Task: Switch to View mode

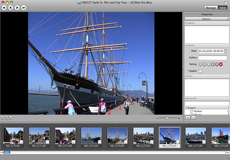Action: [x=223, y=8]
